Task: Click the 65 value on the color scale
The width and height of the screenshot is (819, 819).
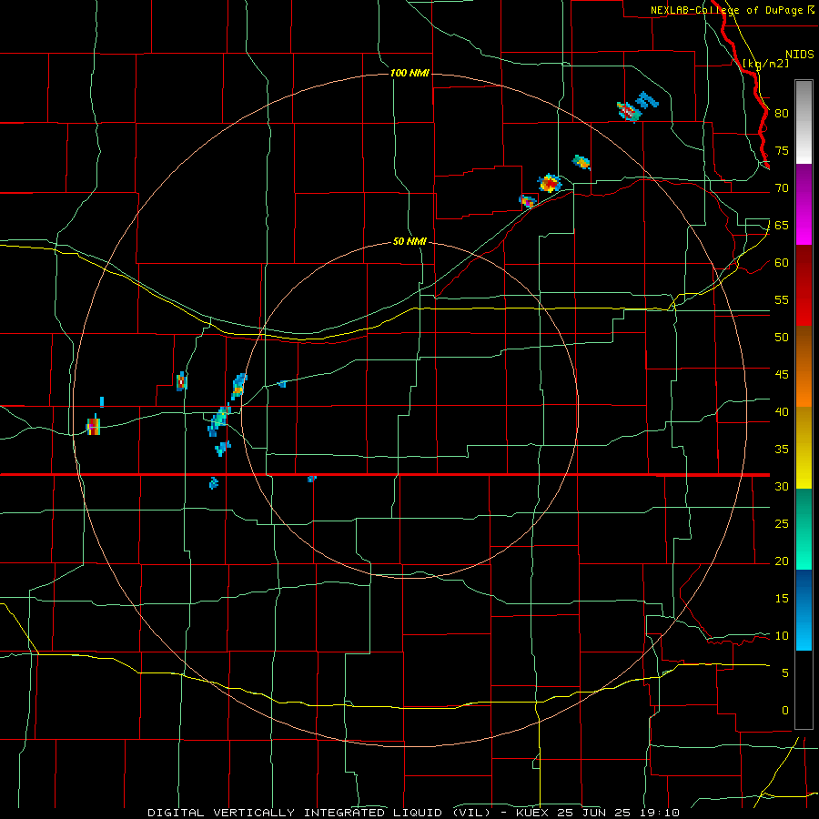Action: [x=782, y=225]
